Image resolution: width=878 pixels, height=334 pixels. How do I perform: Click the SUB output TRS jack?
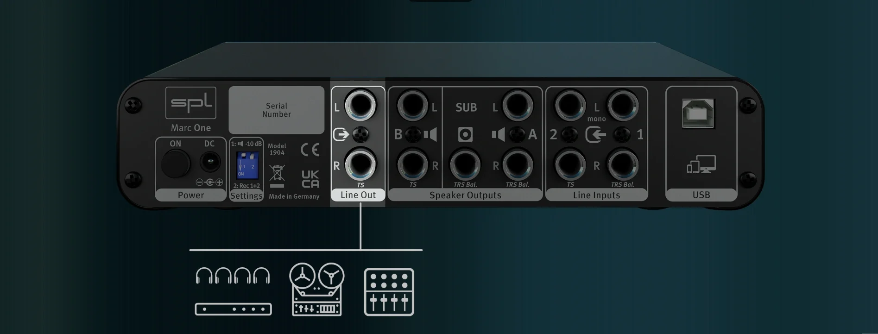coord(465,164)
